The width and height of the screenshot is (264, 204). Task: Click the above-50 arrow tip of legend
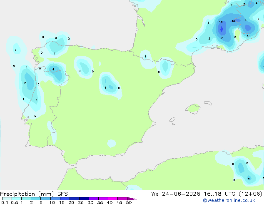[x=132, y=199]
